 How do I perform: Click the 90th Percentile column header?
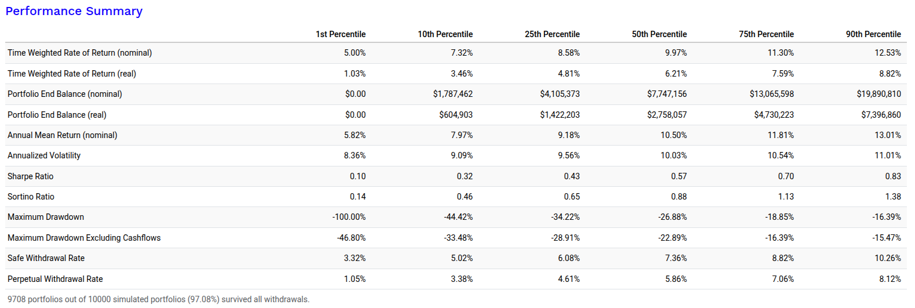(x=873, y=34)
